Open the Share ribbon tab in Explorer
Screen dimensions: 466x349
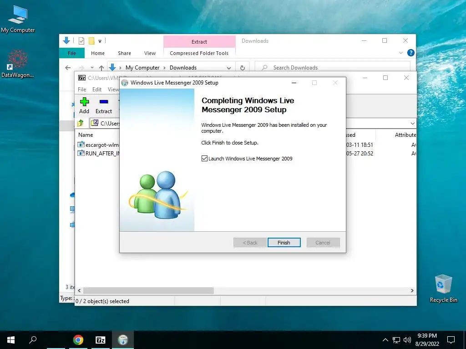click(124, 53)
